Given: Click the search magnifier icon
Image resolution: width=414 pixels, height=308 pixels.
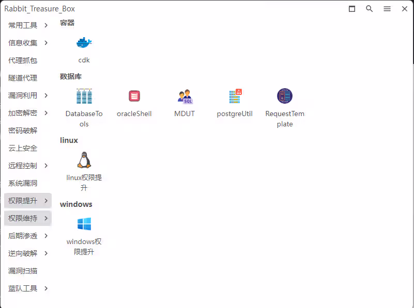Looking at the screenshot, I should 369,9.
